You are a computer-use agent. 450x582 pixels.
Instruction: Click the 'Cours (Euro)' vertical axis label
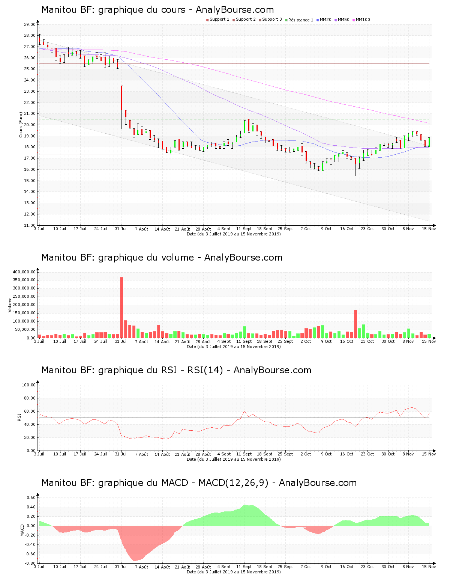(x=21, y=125)
